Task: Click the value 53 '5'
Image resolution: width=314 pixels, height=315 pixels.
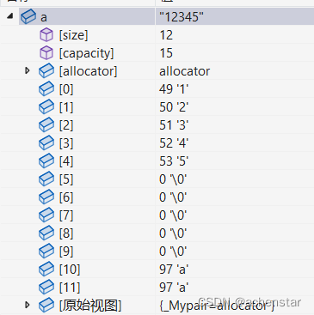Action: pos(174,161)
